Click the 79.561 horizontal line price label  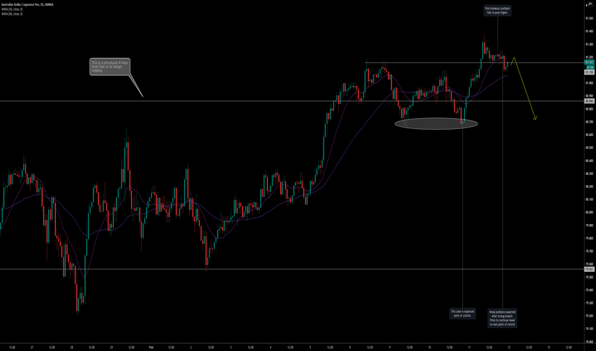point(590,269)
